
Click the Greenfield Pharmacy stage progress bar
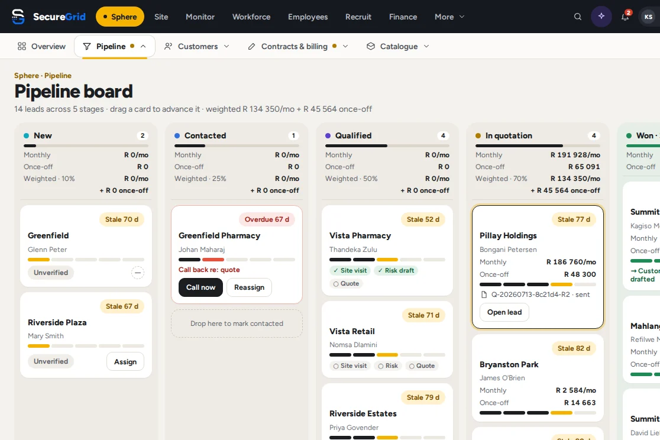[237, 260]
